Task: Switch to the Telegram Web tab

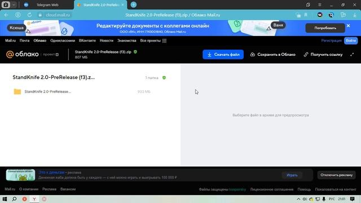Action: coord(47,5)
